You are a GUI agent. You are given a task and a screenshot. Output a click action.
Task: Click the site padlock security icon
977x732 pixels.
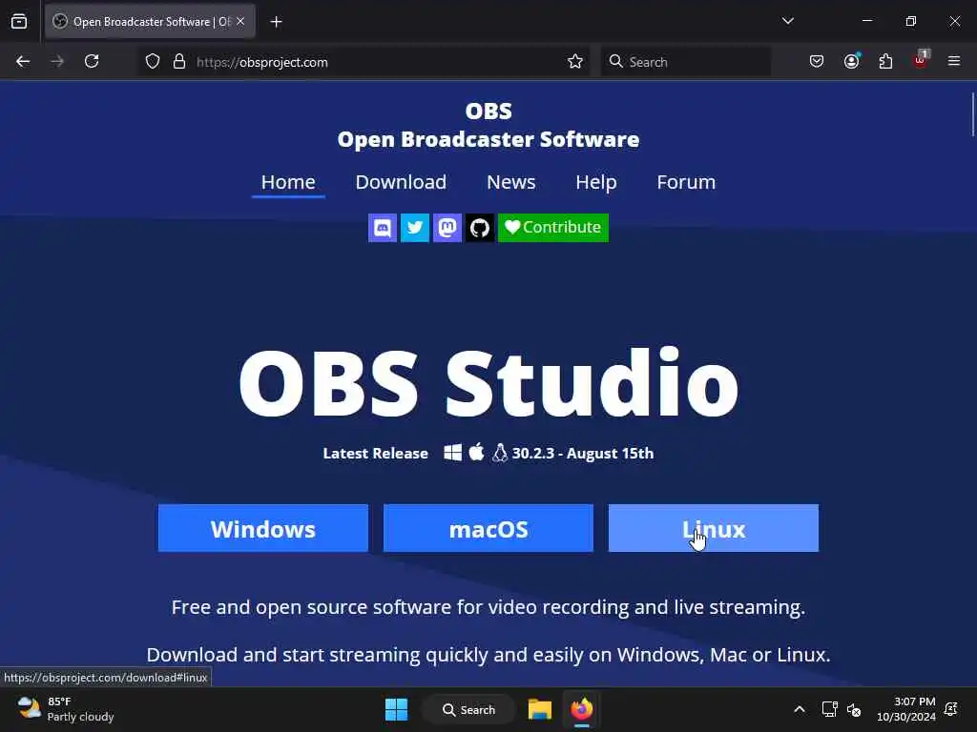(x=179, y=62)
